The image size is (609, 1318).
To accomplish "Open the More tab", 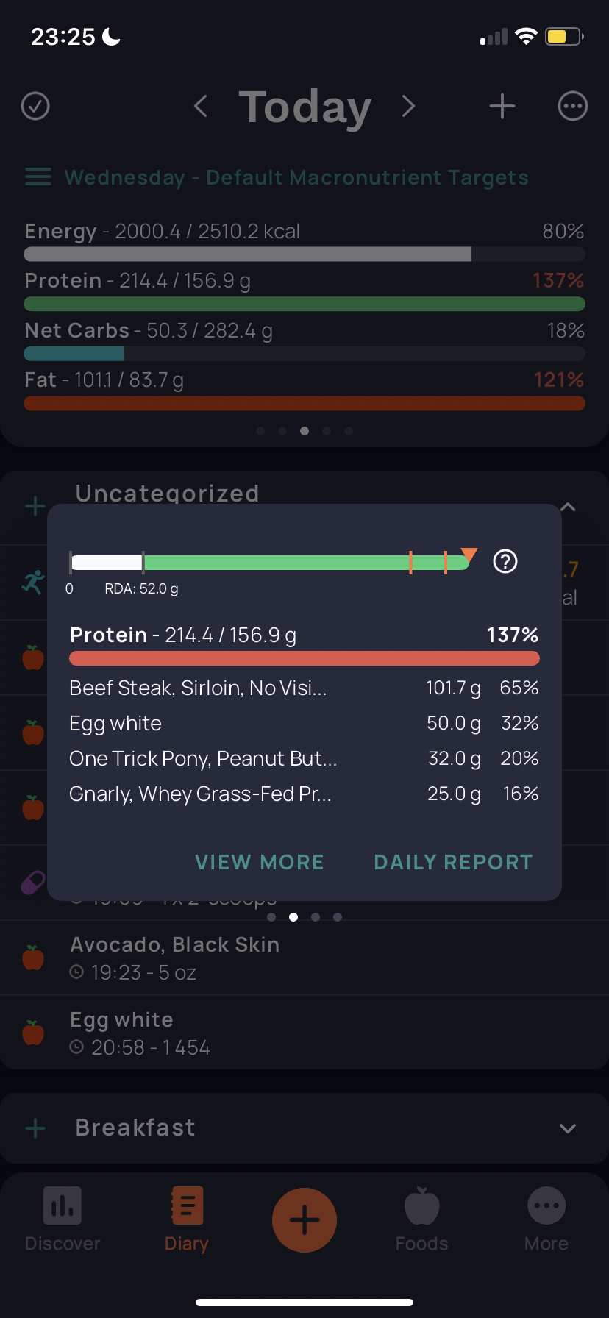I will point(546,1219).
